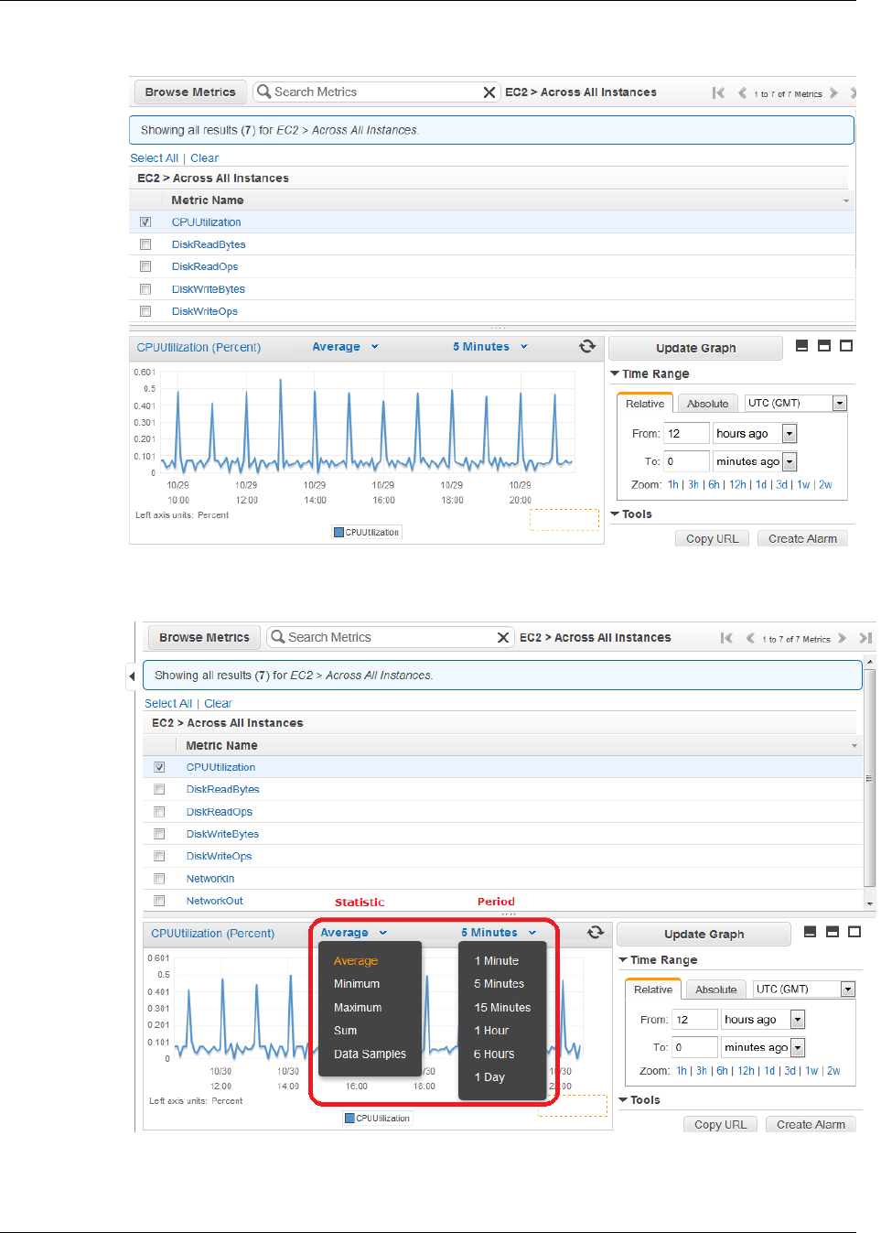Click the refresh graph icon in lower panel
This screenshot has height=1233, width=881.
596,932
